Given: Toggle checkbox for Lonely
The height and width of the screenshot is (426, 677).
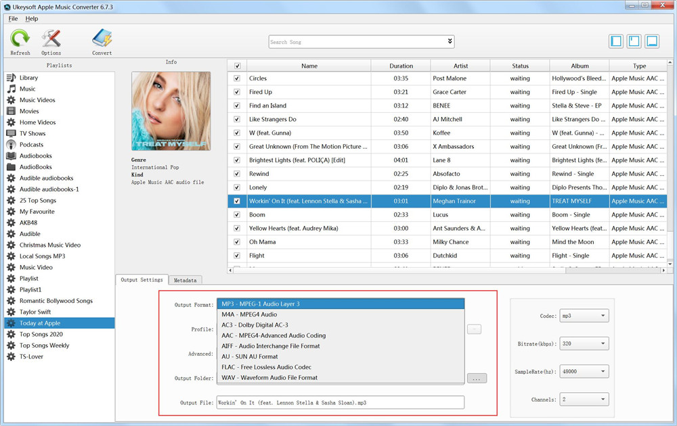Looking at the screenshot, I should (236, 187).
